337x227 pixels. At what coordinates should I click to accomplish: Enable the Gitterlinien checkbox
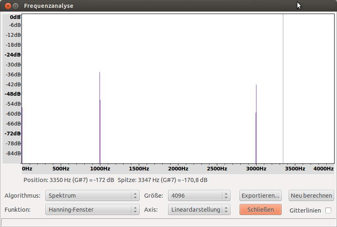pos(328,210)
